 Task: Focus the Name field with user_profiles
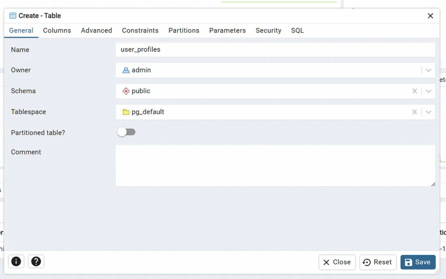pyautogui.click(x=275, y=50)
